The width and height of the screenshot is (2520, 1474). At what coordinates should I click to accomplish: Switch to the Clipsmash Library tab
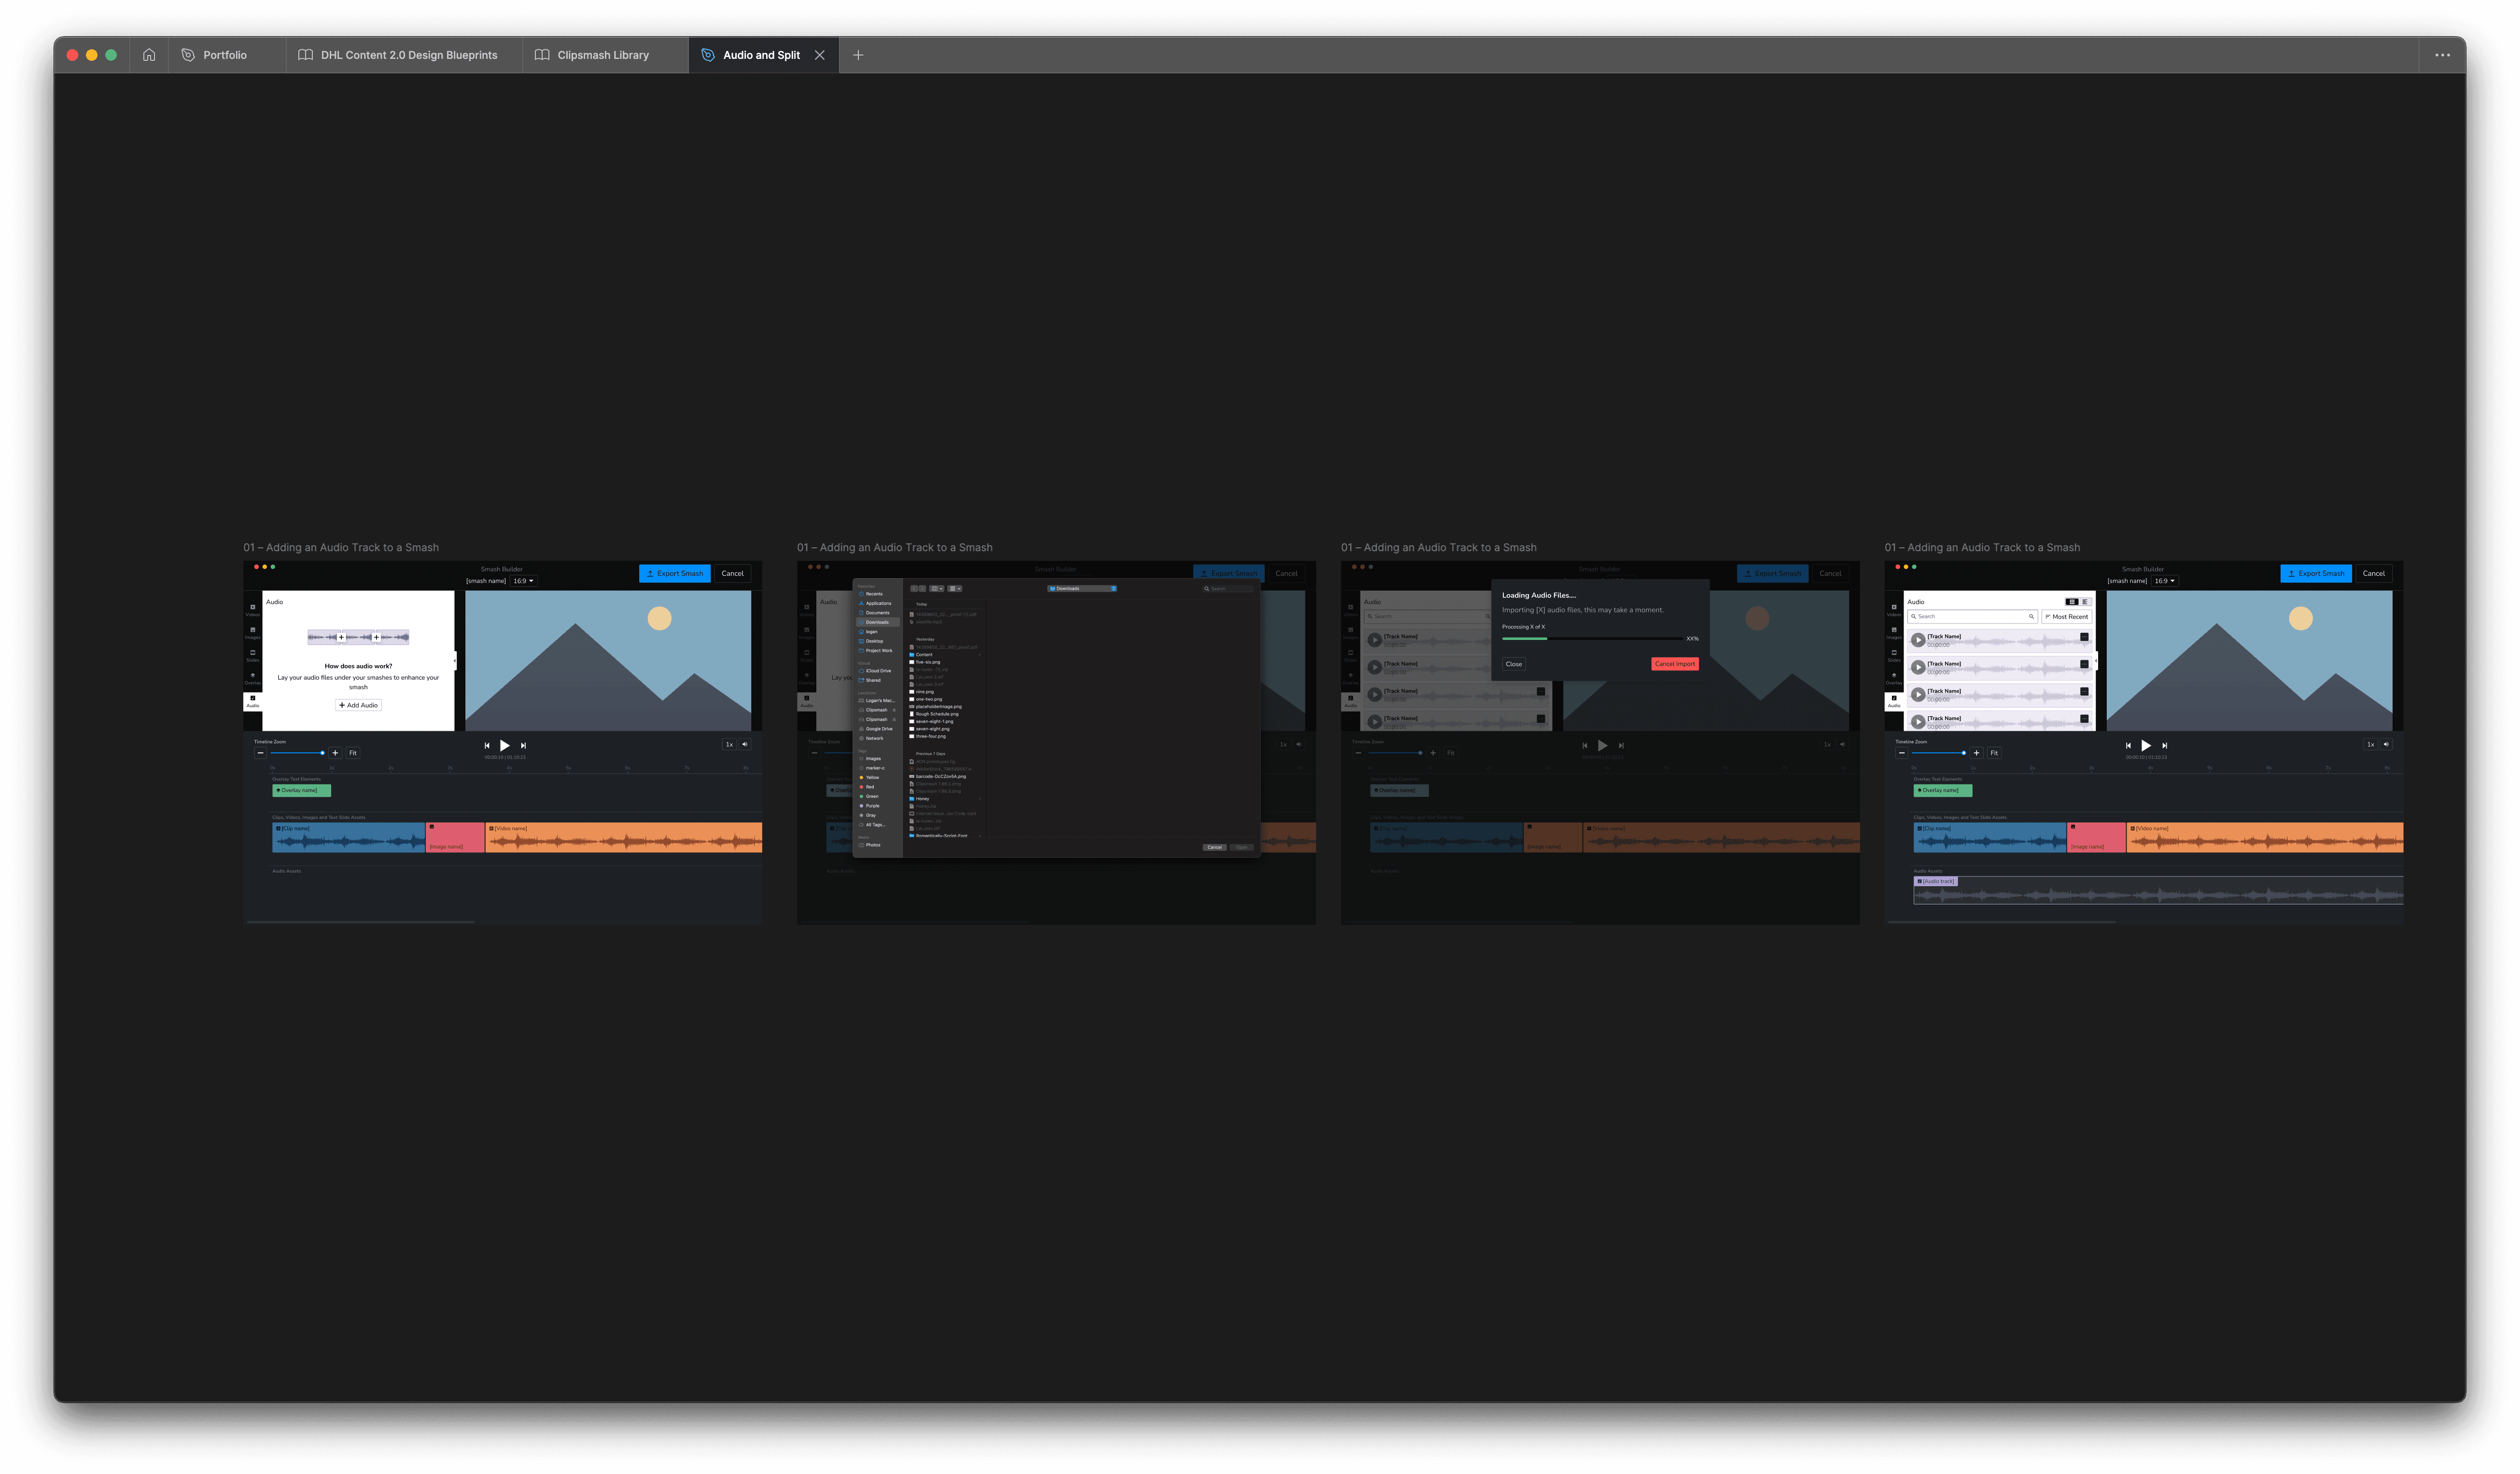602,55
